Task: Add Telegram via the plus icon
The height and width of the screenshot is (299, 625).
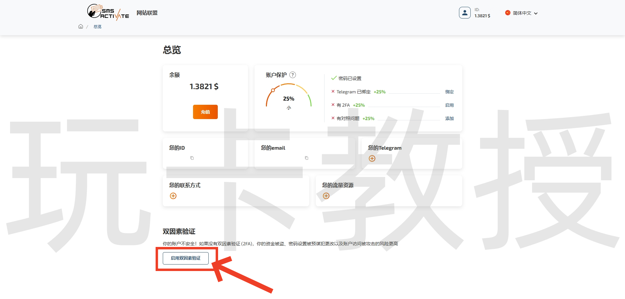Action: click(372, 158)
